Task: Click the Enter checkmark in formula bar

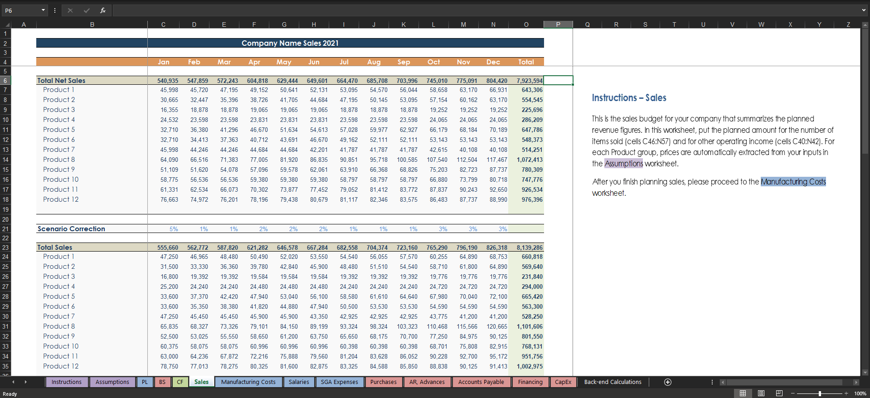Action: (x=86, y=10)
